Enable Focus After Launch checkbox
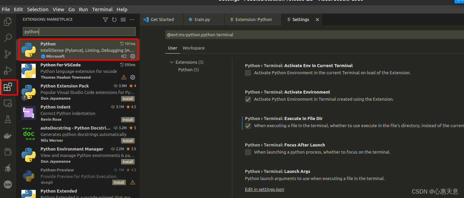 tap(248, 152)
